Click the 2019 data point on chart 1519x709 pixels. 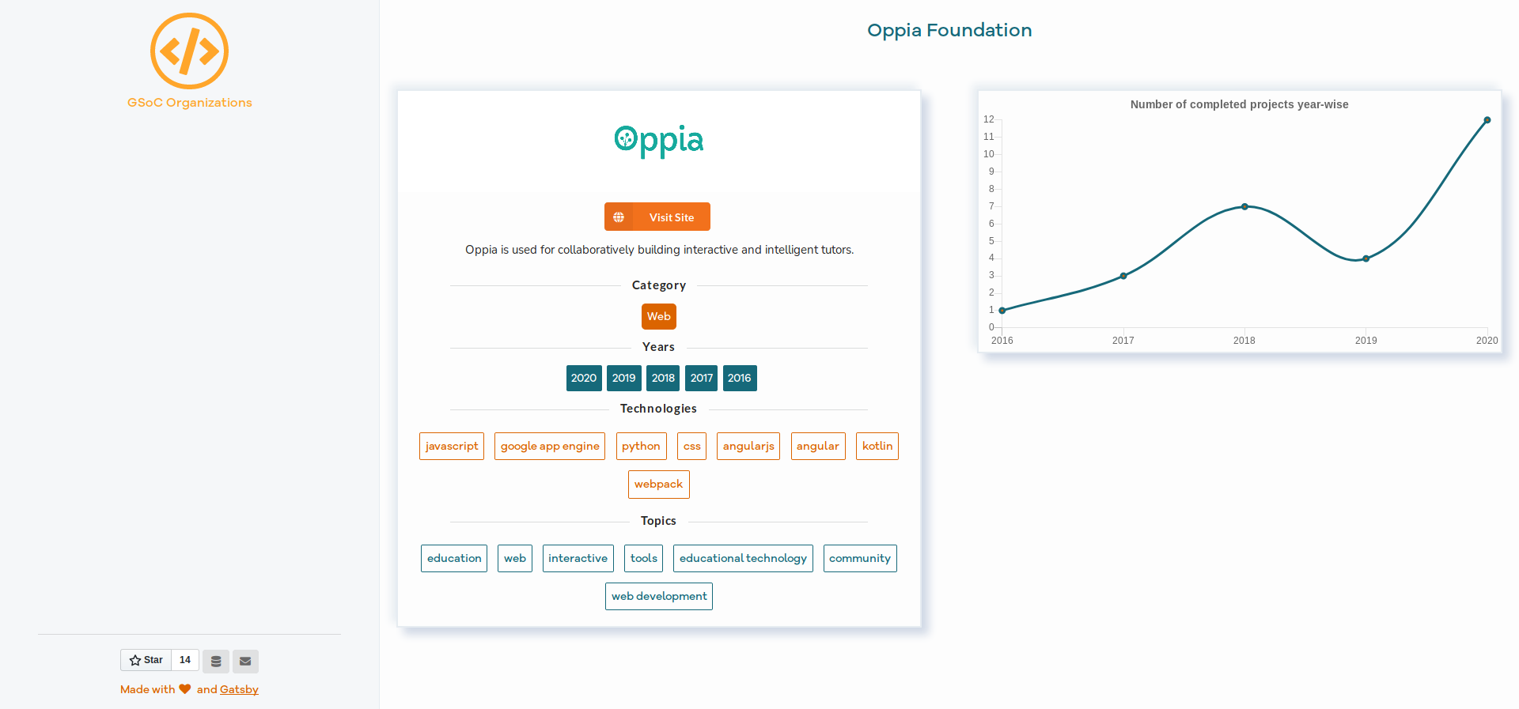1366,258
